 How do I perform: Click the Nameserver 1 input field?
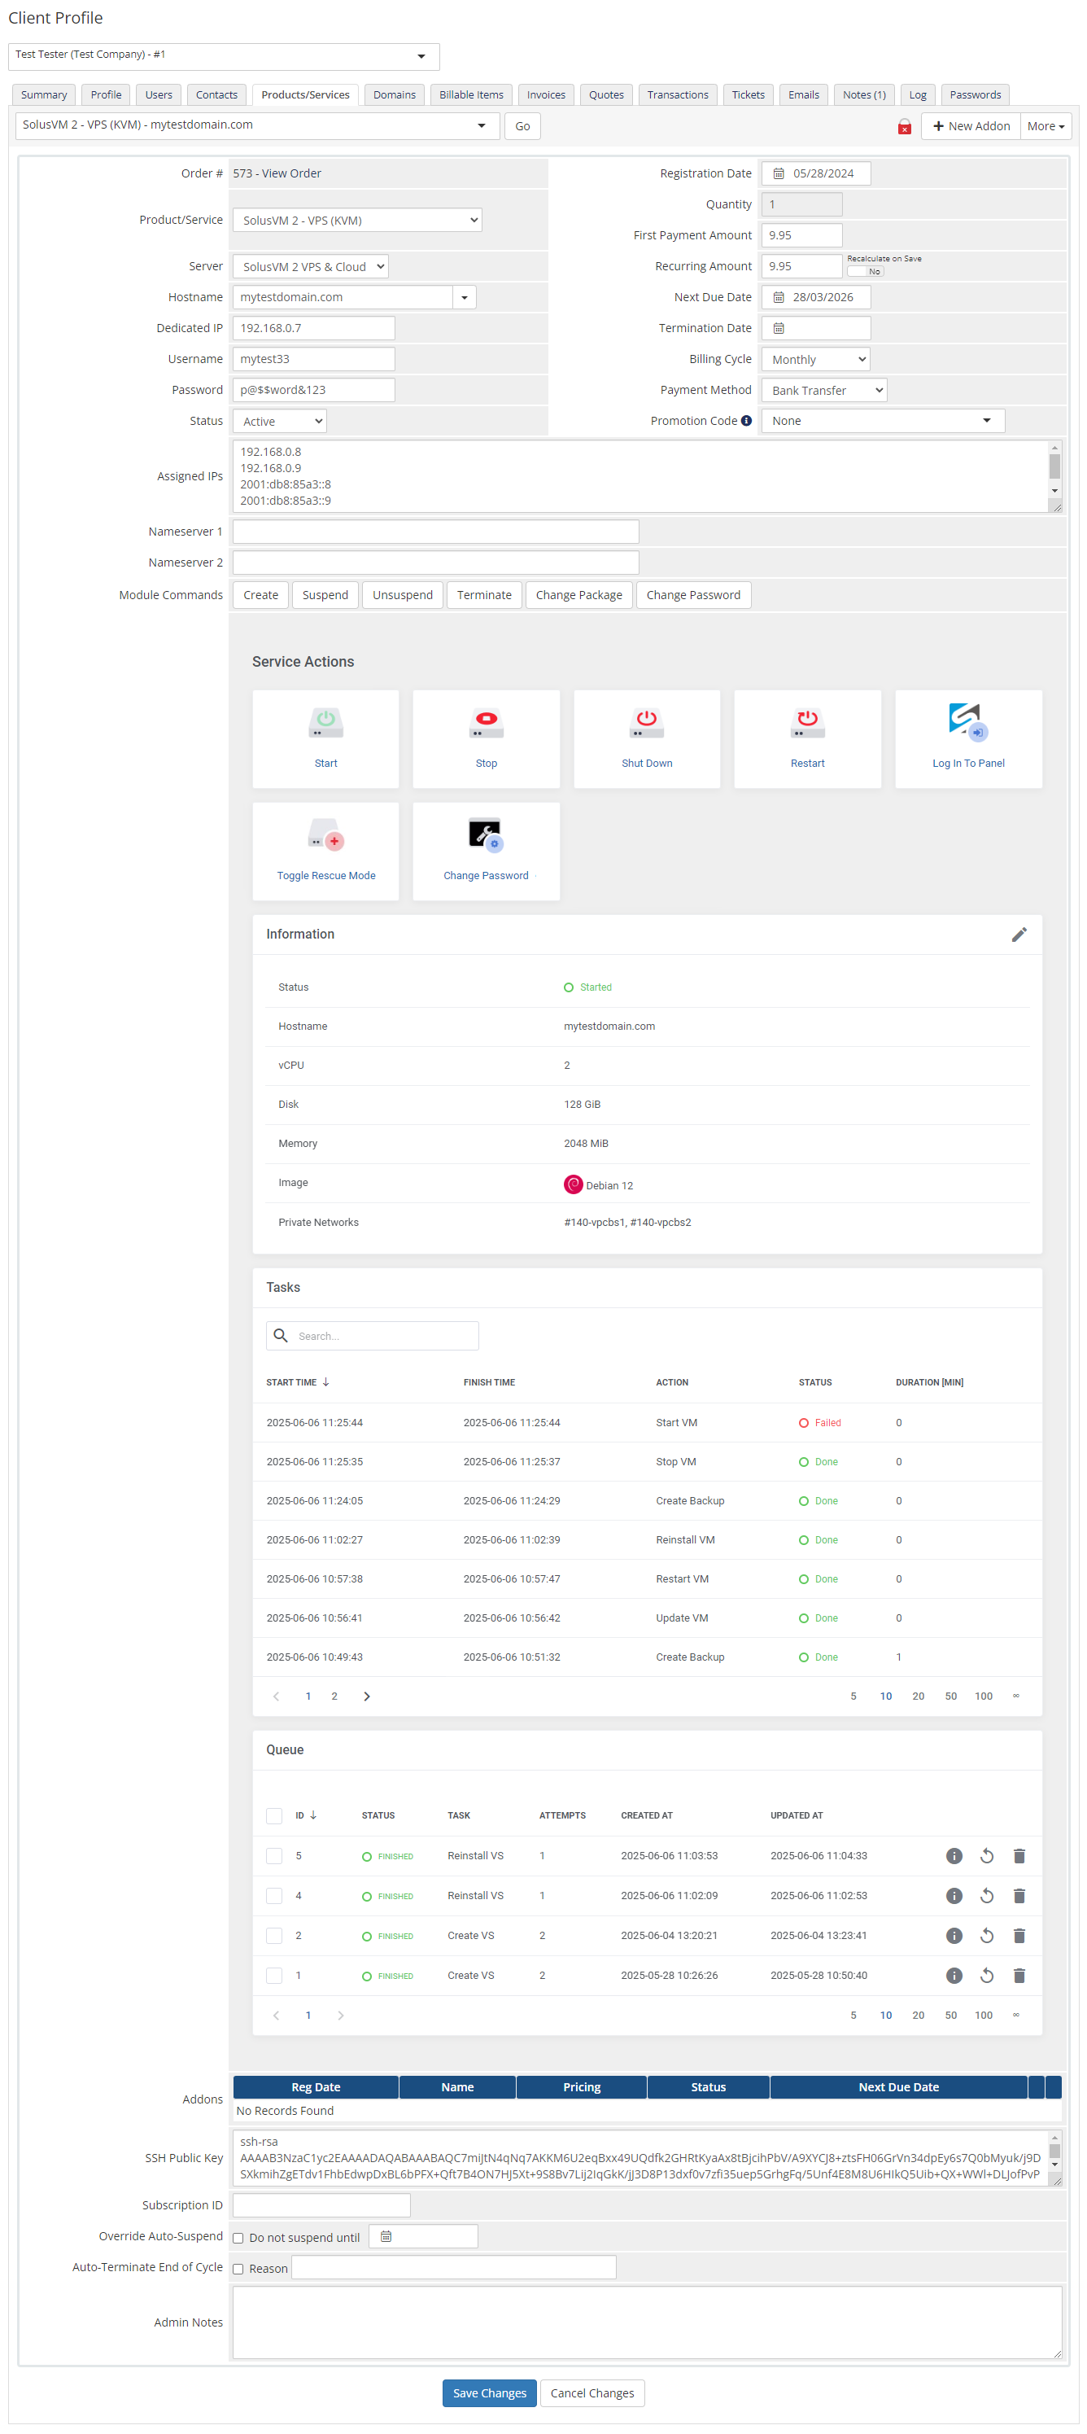tap(435, 532)
